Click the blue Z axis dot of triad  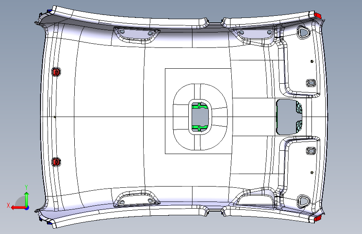click(x=27, y=208)
